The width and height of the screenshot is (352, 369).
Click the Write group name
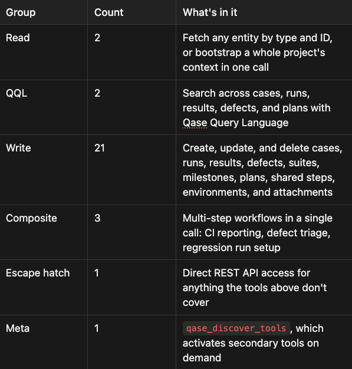tap(18, 148)
